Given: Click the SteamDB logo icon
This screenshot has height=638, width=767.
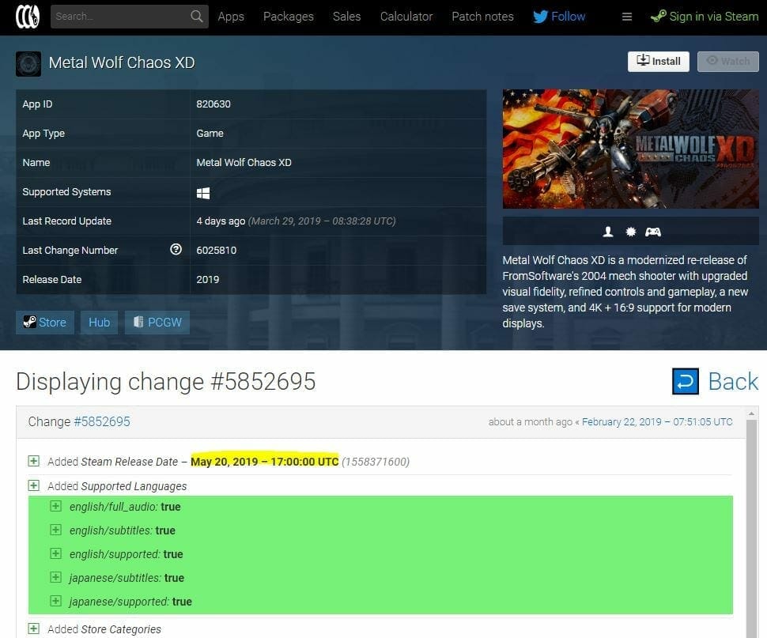Looking at the screenshot, I should (28, 17).
